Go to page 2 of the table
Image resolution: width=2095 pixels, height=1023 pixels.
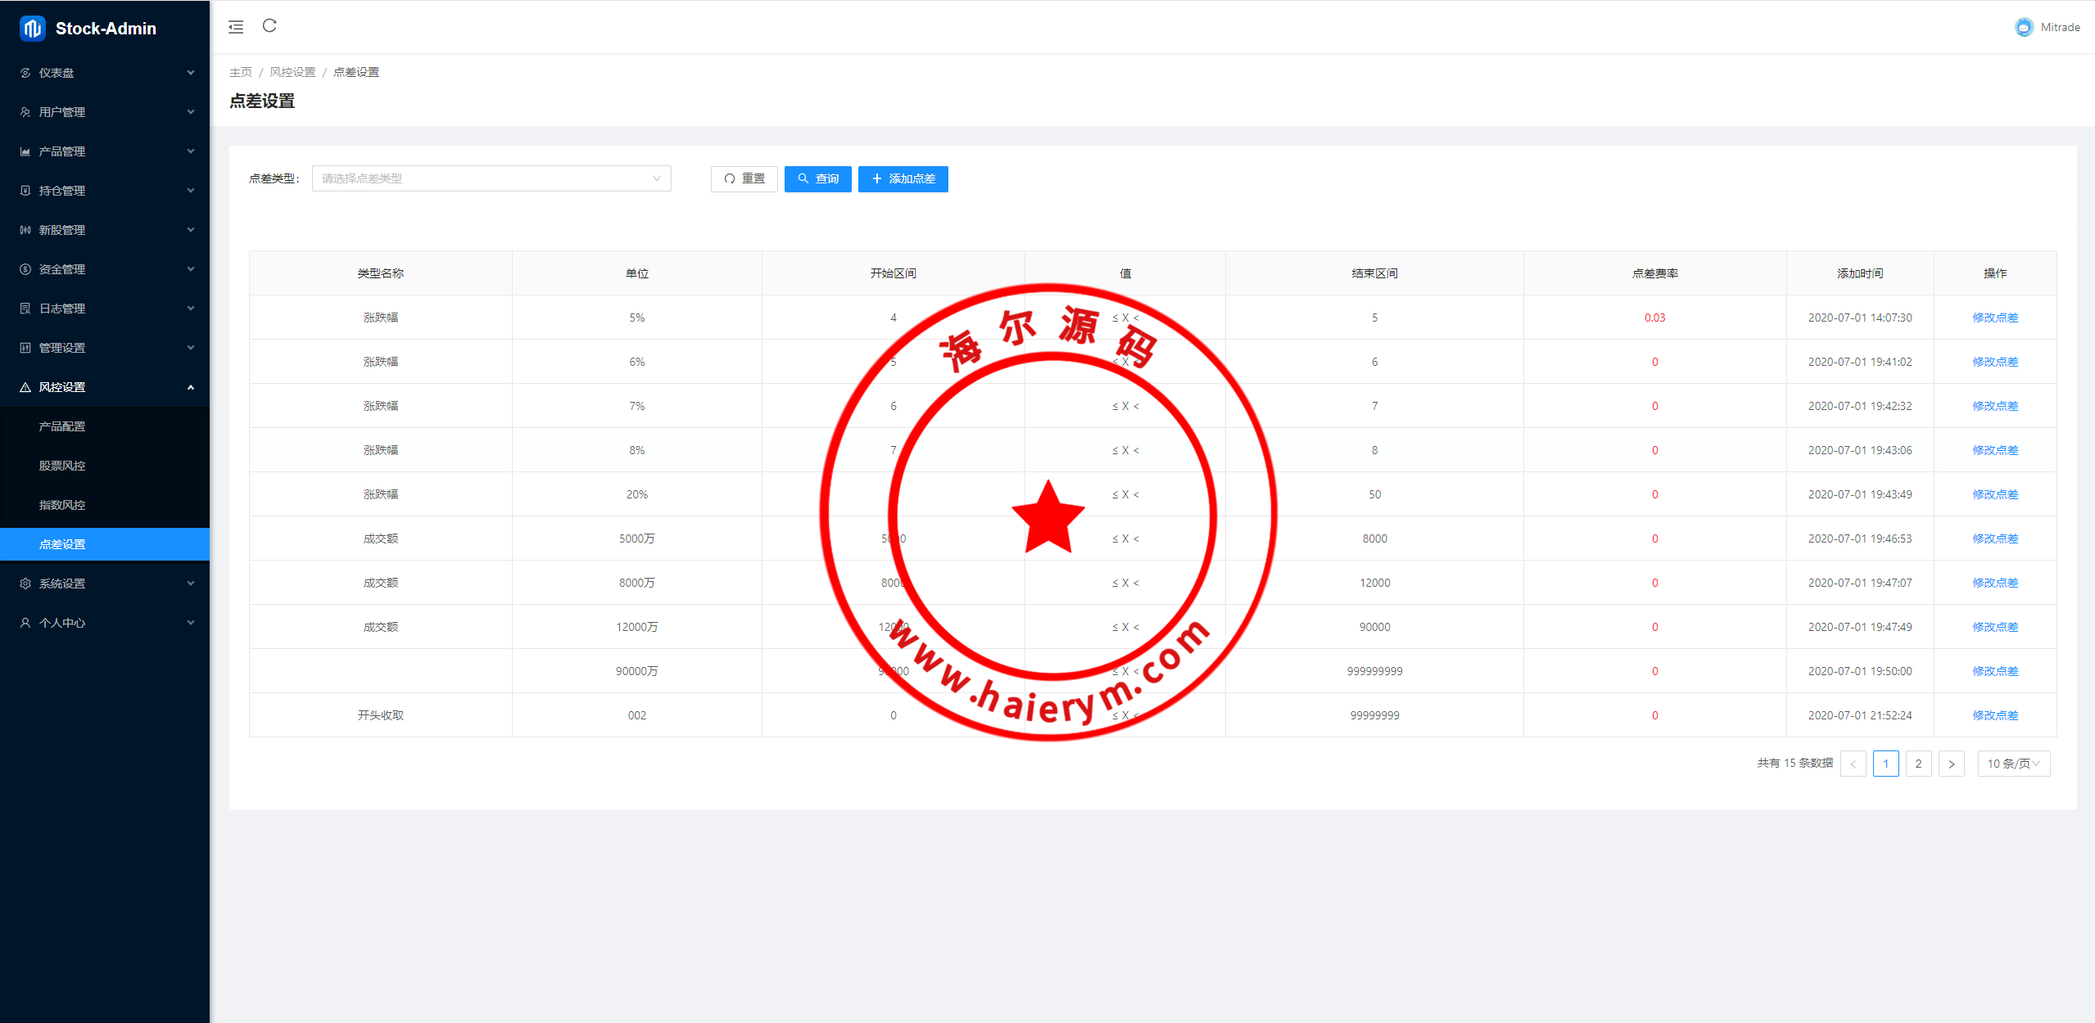1918,764
